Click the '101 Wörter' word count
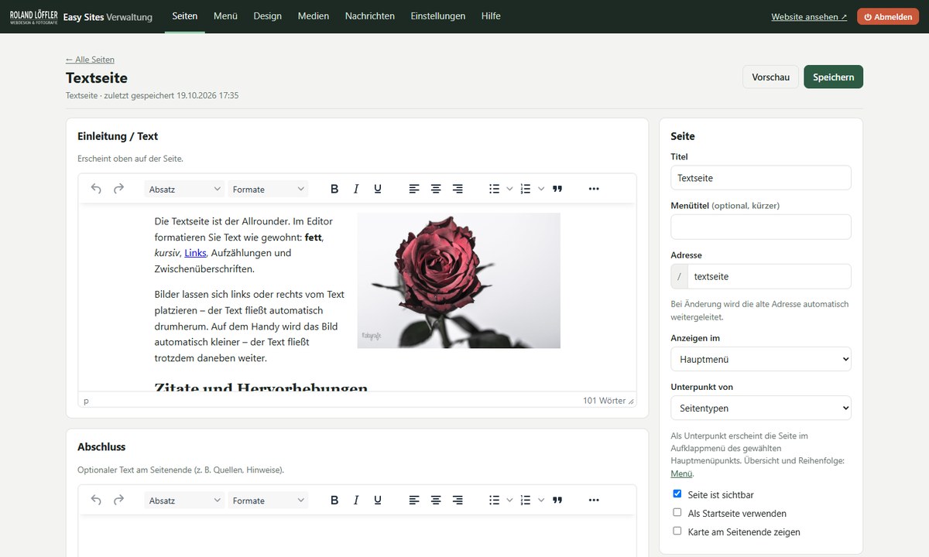The height and width of the screenshot is (557, 929). (604, 401)
